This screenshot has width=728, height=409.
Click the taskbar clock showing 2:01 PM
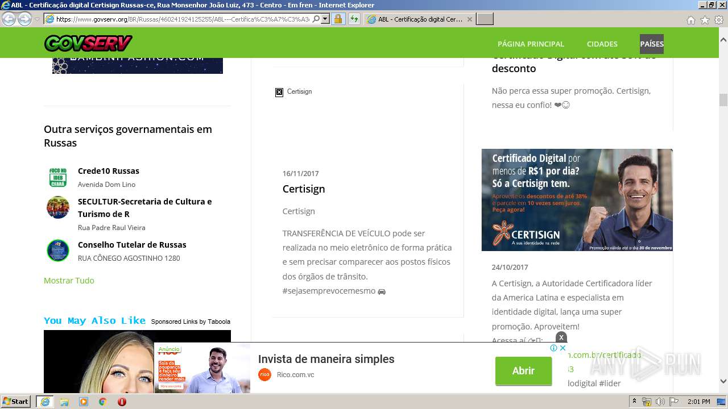(698, 402)
